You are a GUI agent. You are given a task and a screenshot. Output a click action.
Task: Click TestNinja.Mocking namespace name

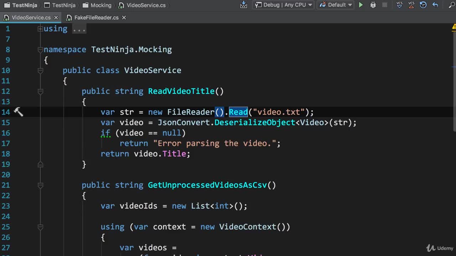coord(131,50)
